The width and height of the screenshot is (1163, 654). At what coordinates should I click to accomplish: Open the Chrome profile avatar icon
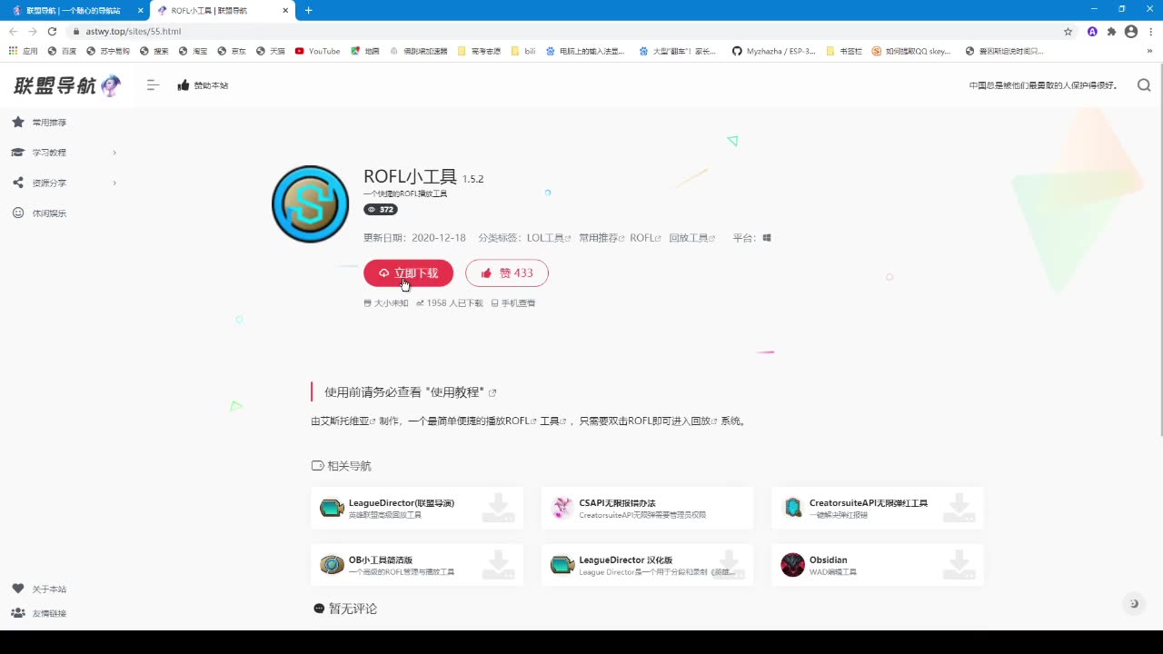[x=1131, y=31]
